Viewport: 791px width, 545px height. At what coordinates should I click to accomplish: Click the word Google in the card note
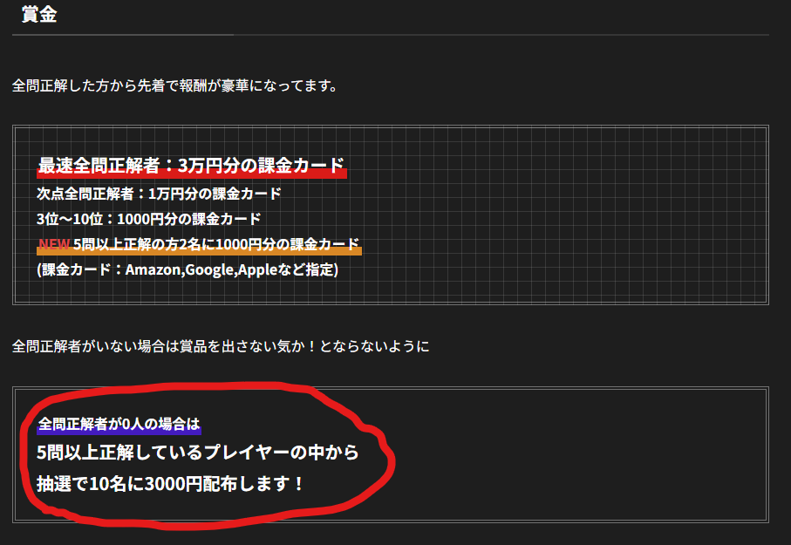(x=208, y=269)
